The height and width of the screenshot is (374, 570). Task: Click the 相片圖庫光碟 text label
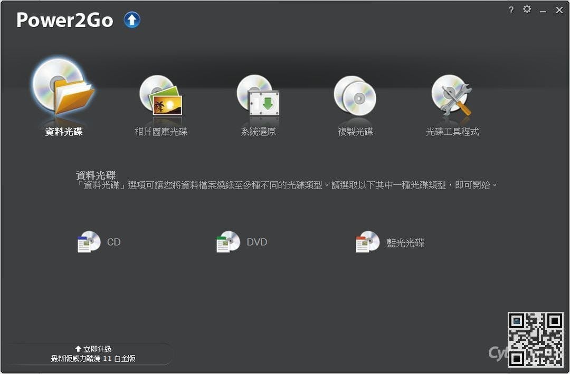click(x=161, y=131)
